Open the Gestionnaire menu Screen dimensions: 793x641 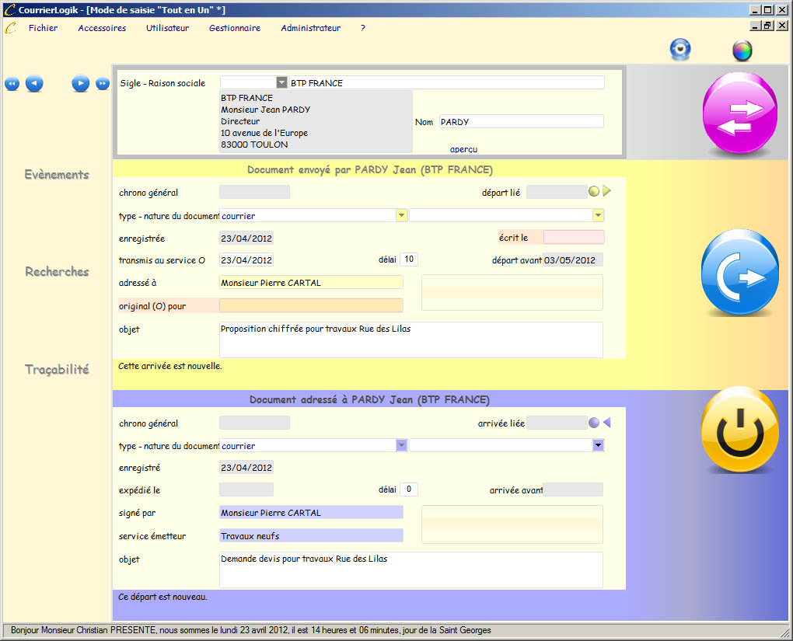click(235, 28)
